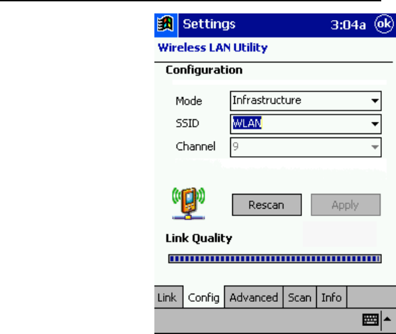Expand the Channel dropdown arrow
The image size is (396, 334).
(x=375, y=147)
